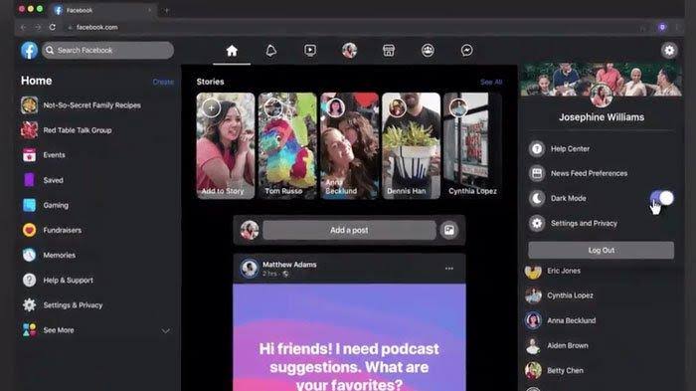View Cynthia Lopez's story
696x391 pixels.
pos(472,145)
